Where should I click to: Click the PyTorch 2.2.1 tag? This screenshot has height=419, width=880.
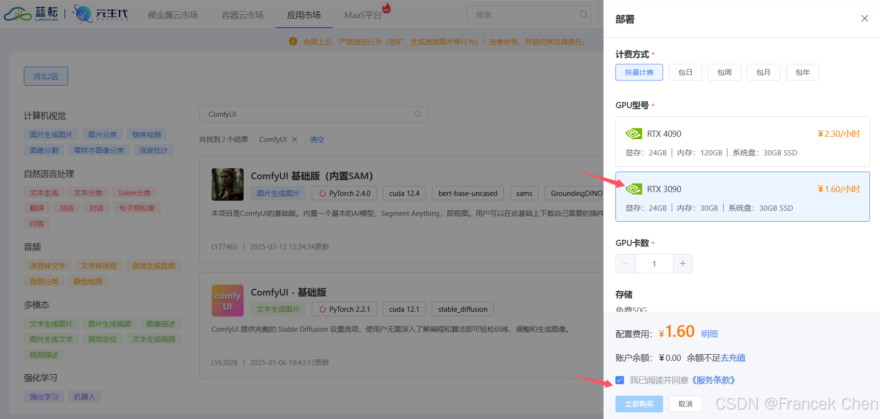tap(345, 309)
